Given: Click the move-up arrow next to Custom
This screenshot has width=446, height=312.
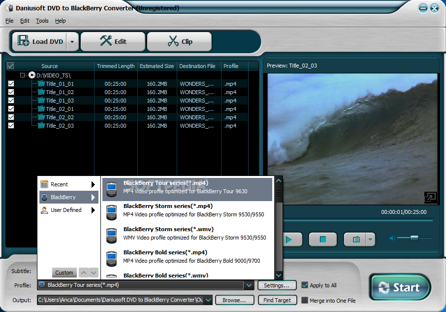Looking at the screenshot, I should tap(84, 273).
